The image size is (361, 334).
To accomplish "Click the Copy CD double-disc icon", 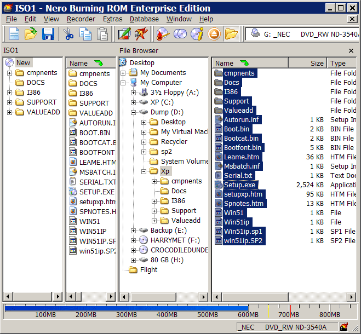I will [180, 34].
